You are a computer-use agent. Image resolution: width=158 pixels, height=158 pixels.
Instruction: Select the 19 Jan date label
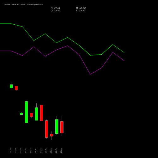click(x=41, y=150)
